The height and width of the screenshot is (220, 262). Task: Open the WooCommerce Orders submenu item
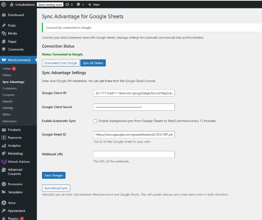[7, 75]
